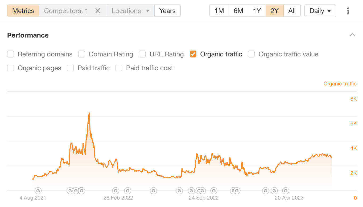This screenshot has height=207, width=363.
Task: Open the Daily frequency dropdown
Action: pos(320,11)
